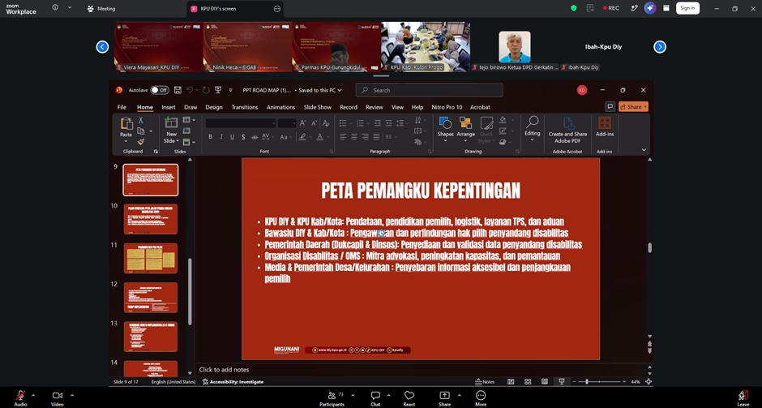Screen dimensions: 762x408
Task: Click the Zoom React button
Action: (409, 397)
